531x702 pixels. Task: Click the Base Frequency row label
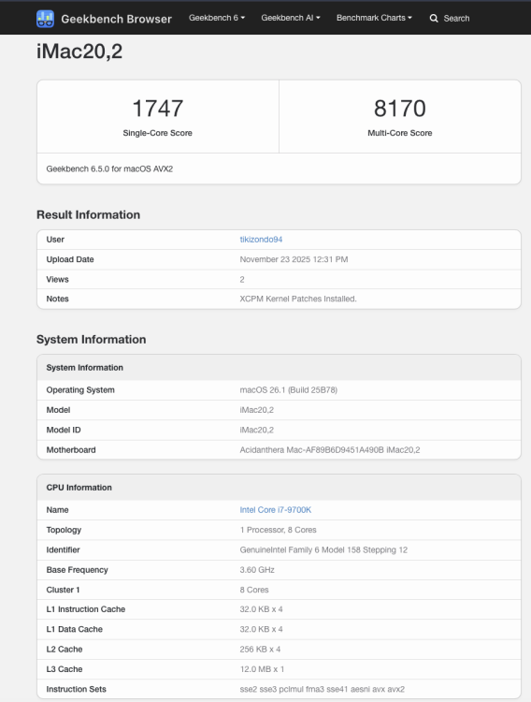(x=78, y=570)
